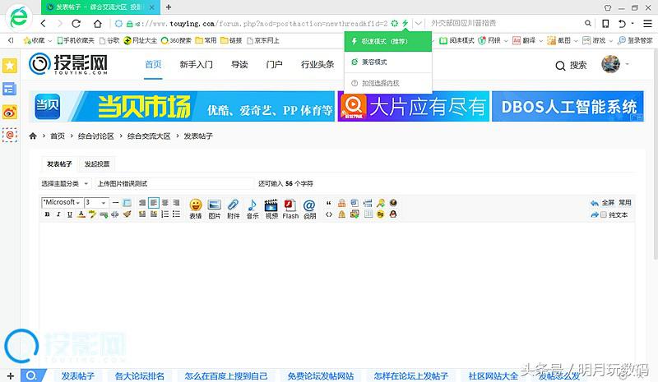Viewport: 658px width, 382px height.
Task: Expand the 翻译 translate dropdown
Action: click(x=540, y=41)
